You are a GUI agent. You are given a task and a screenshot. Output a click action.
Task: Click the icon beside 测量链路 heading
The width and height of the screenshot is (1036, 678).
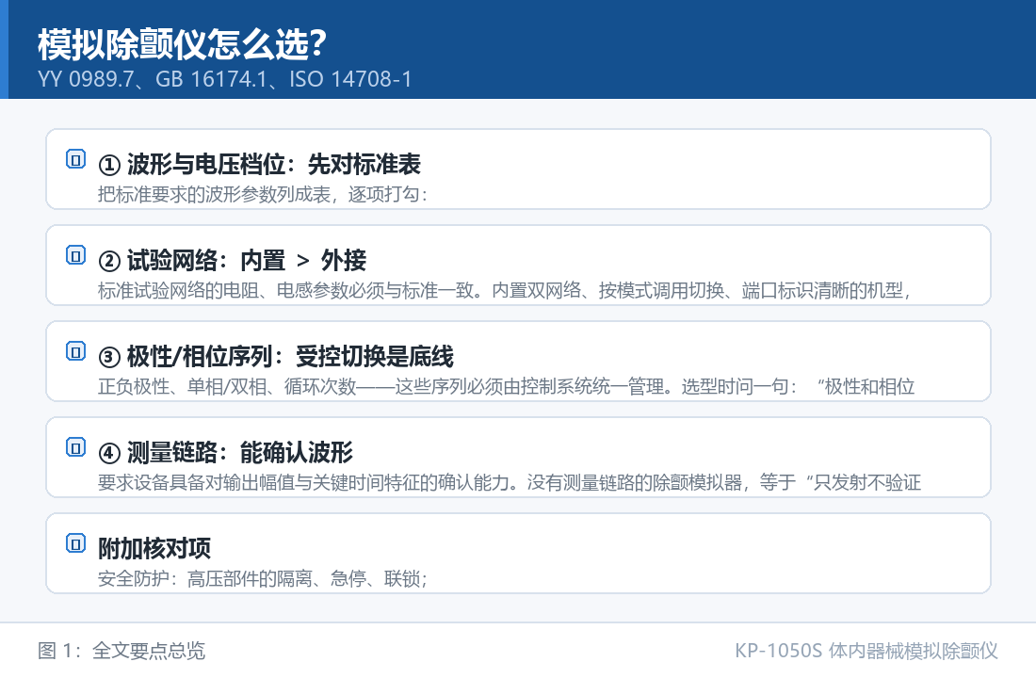[x=76, y=447]
